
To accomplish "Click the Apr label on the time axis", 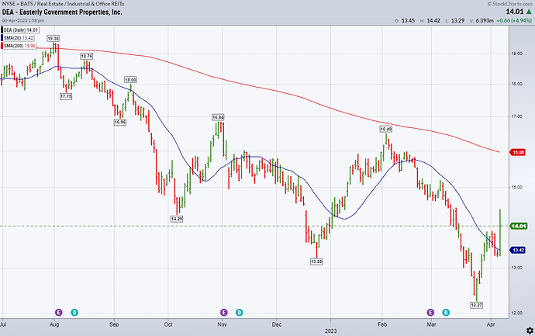I will pyautogui.click(x=491, y=324).
